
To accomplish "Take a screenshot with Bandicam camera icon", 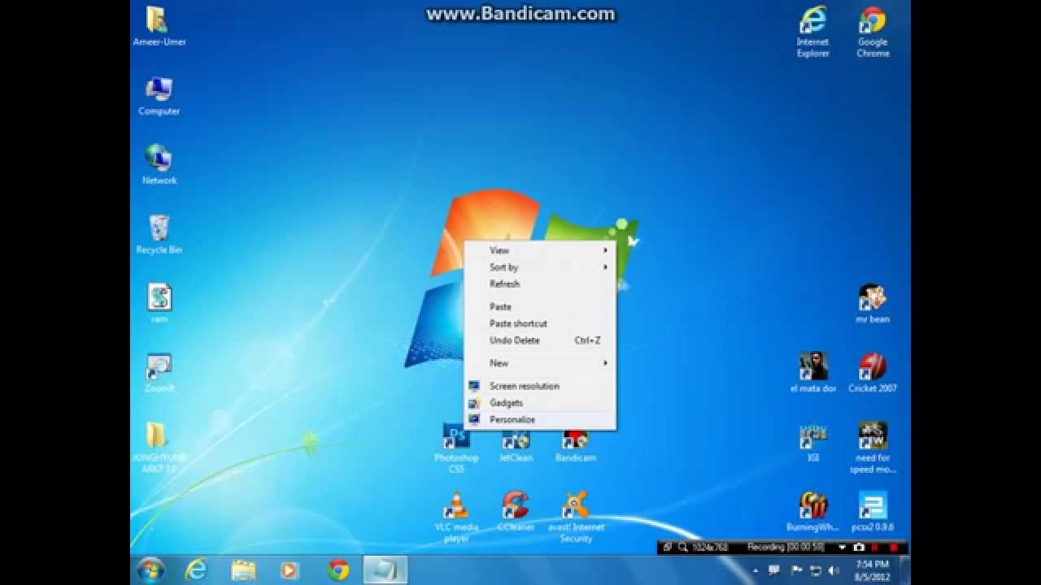I will click(859, 548).
